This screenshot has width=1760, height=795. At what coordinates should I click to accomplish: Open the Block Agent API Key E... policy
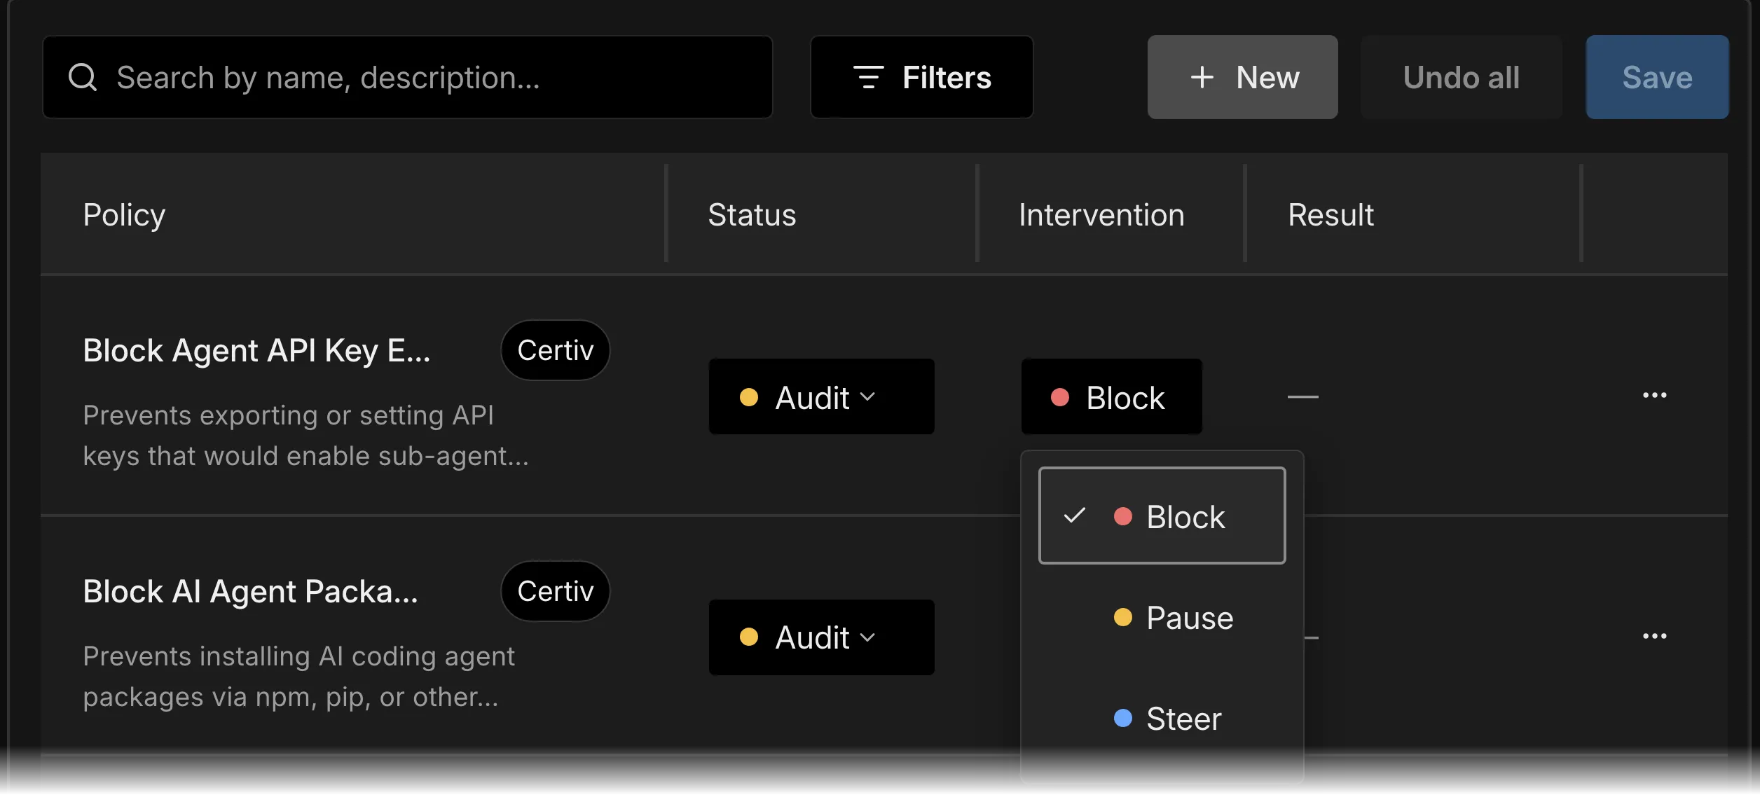click(x=256, y=350)
